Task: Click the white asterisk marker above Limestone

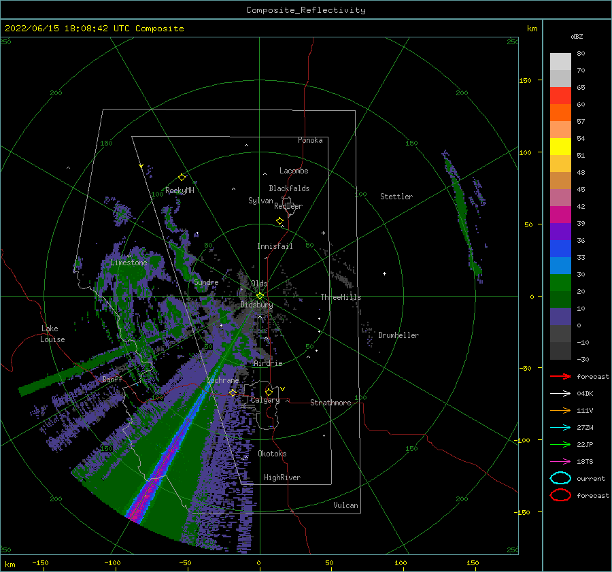Action: tap(129, 256)
